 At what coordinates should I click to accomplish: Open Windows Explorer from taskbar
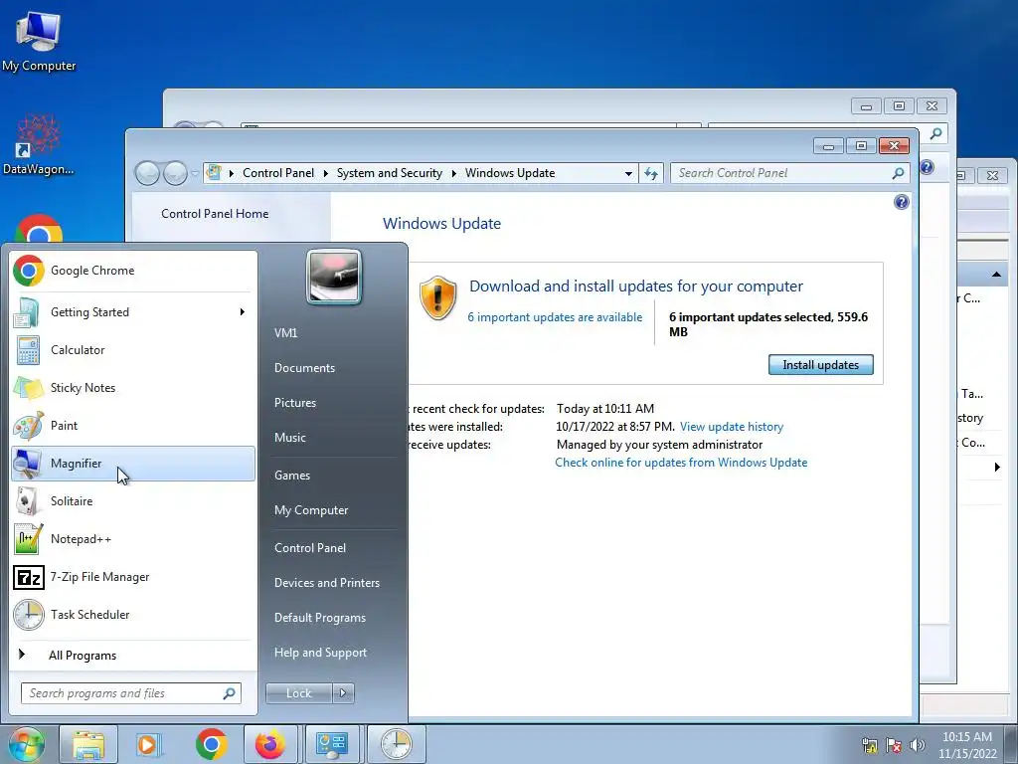(x=88, y=744)
